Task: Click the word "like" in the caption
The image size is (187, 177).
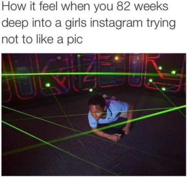Action: [x=45, y=39]
